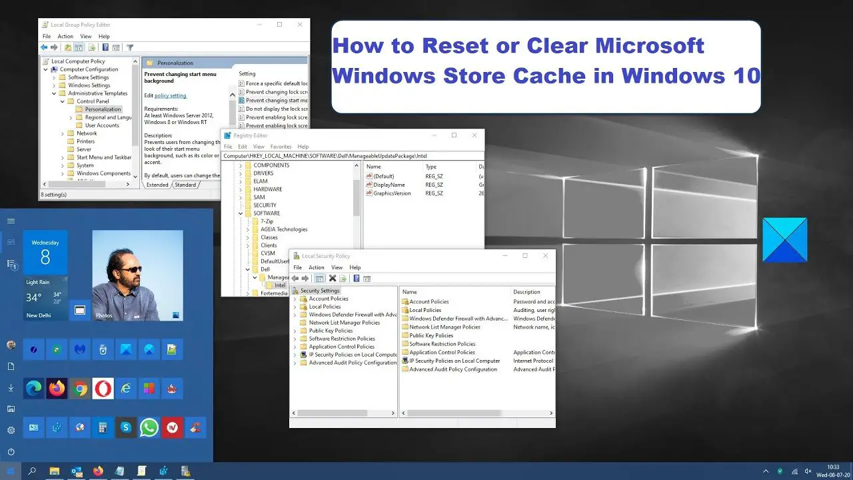Click the Registry Editor address bar path

pos(353,155)
